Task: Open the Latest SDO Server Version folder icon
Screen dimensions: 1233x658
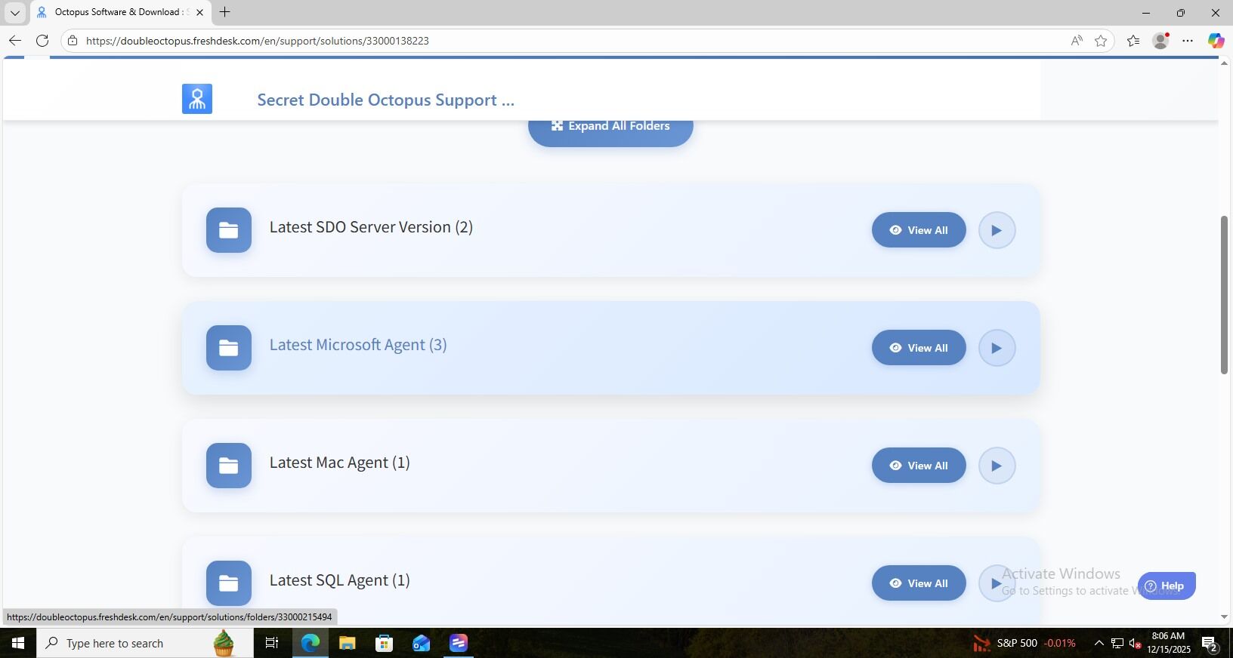Action: click(229, 230)
